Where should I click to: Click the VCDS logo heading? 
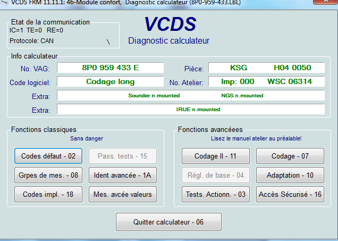[170, 24]
